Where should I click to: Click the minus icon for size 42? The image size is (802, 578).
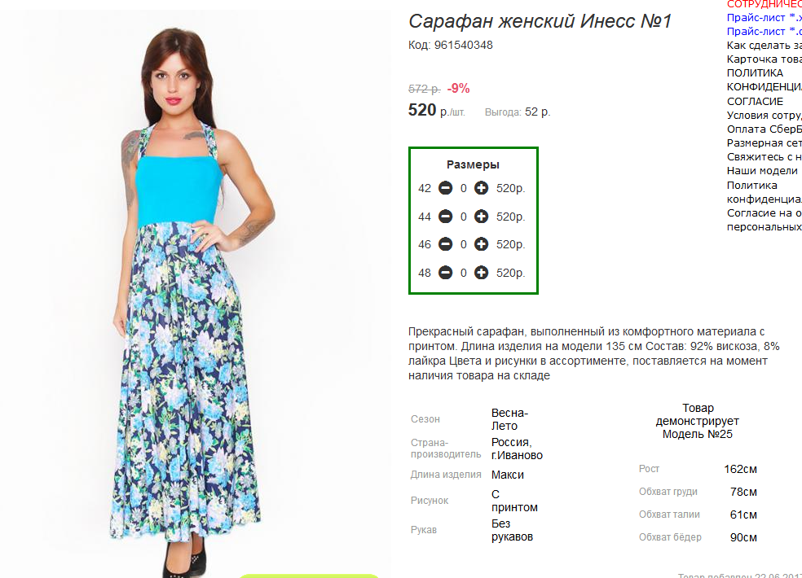pos(445,188)
